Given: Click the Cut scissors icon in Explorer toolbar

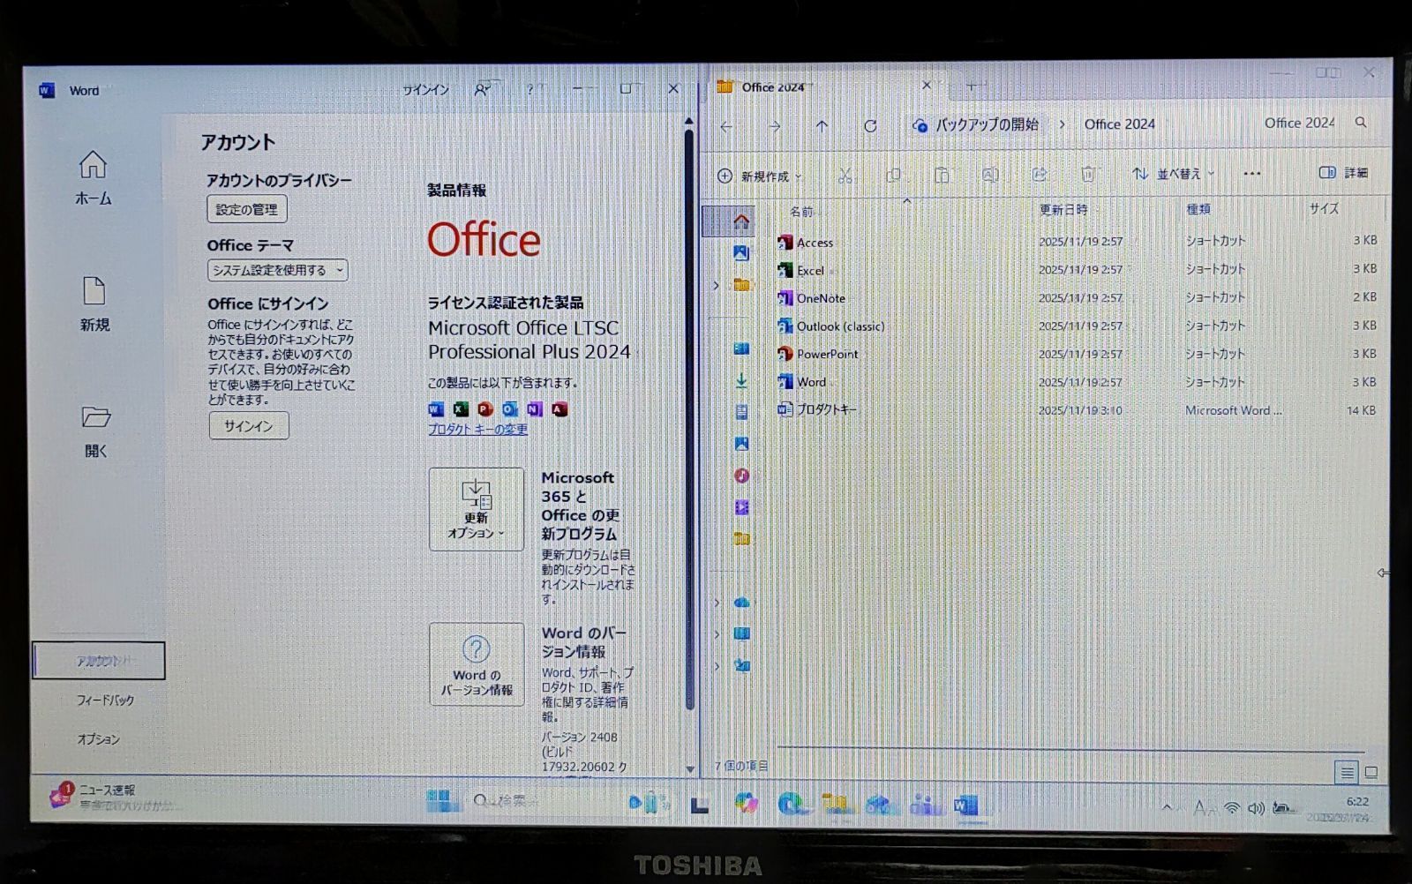Looking at the screenshot, I should click(845, 175).
